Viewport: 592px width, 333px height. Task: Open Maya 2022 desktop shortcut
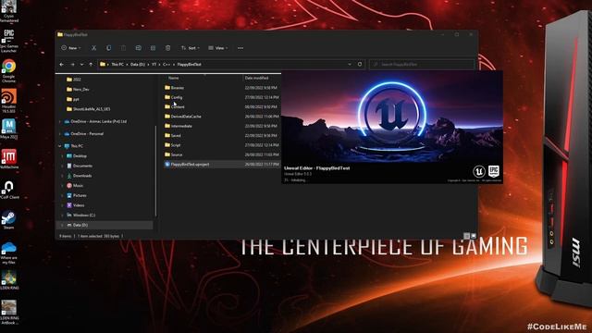click(8, 129)
